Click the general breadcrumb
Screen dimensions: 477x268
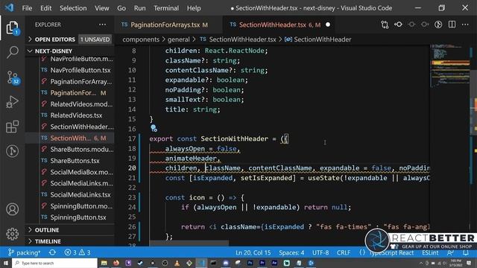click(178, 39)
